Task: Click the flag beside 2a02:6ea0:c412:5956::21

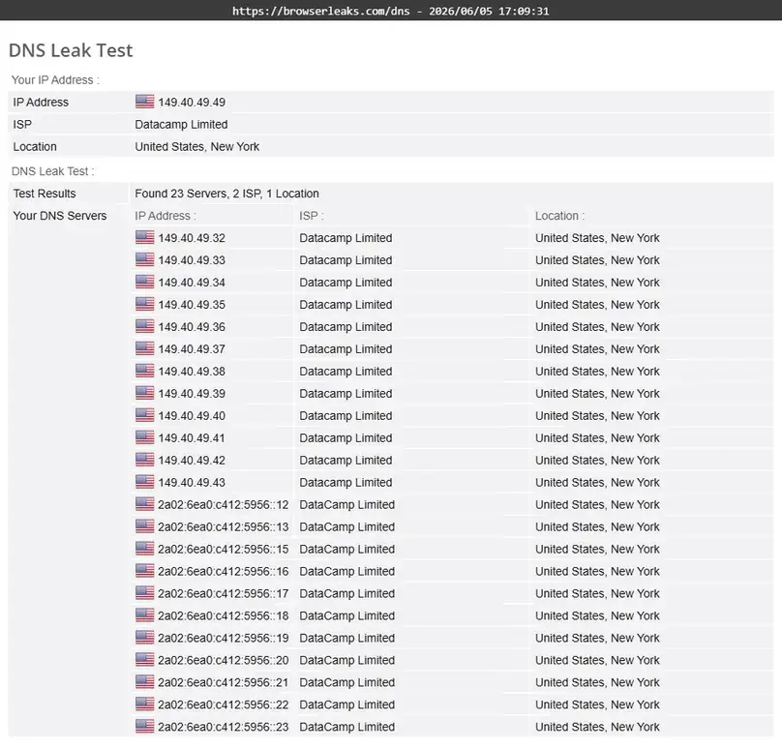Action: 144,682
